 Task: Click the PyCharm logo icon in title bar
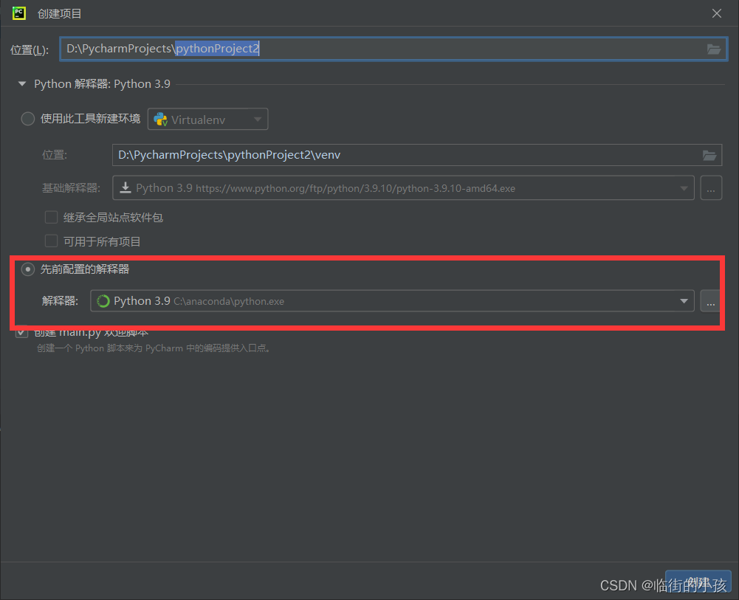pos(19,13)
